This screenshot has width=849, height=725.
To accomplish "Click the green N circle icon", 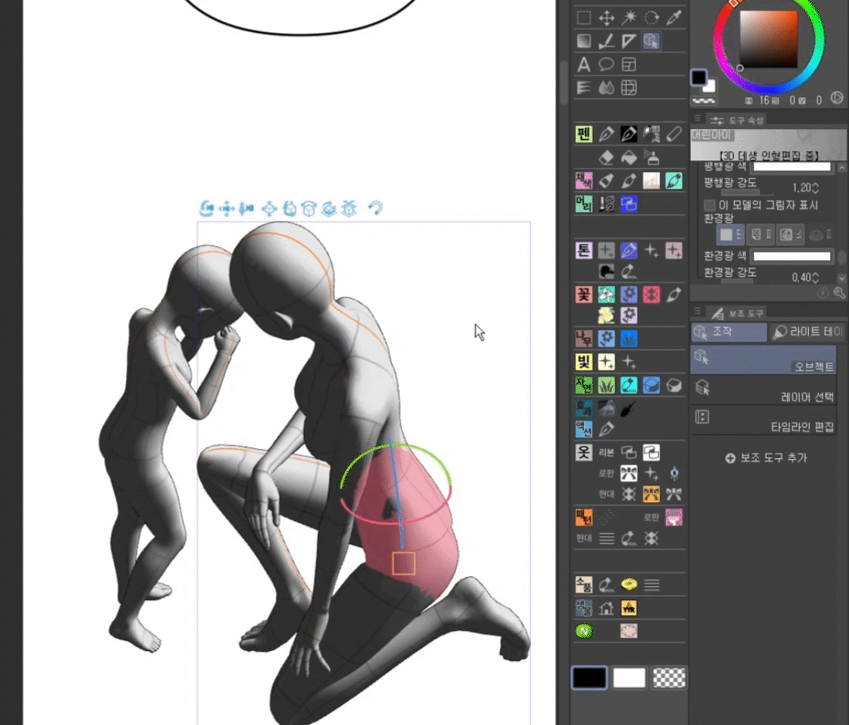I will point(583,631).
